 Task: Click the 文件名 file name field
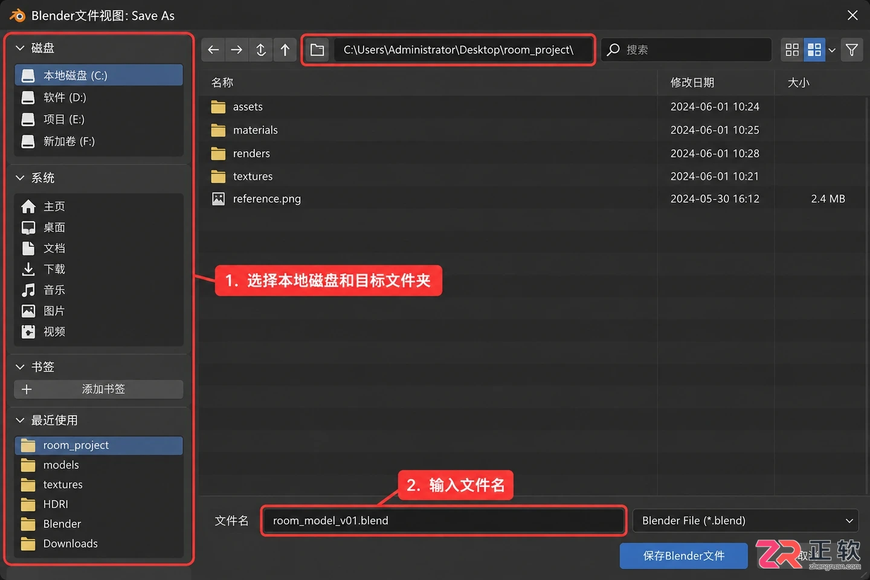pos(443,520)
